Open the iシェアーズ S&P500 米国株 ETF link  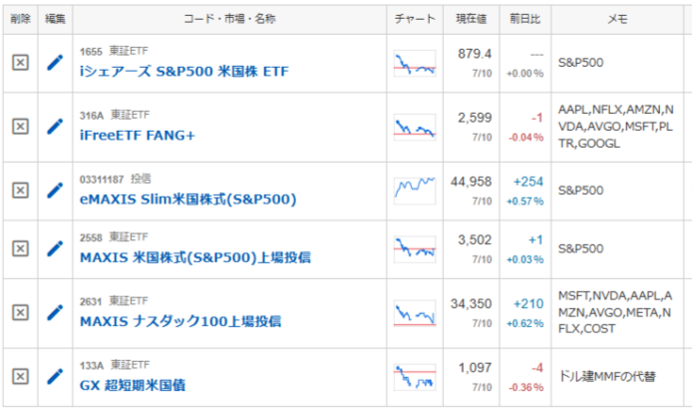pyautogui.click(x=184, y=71)
